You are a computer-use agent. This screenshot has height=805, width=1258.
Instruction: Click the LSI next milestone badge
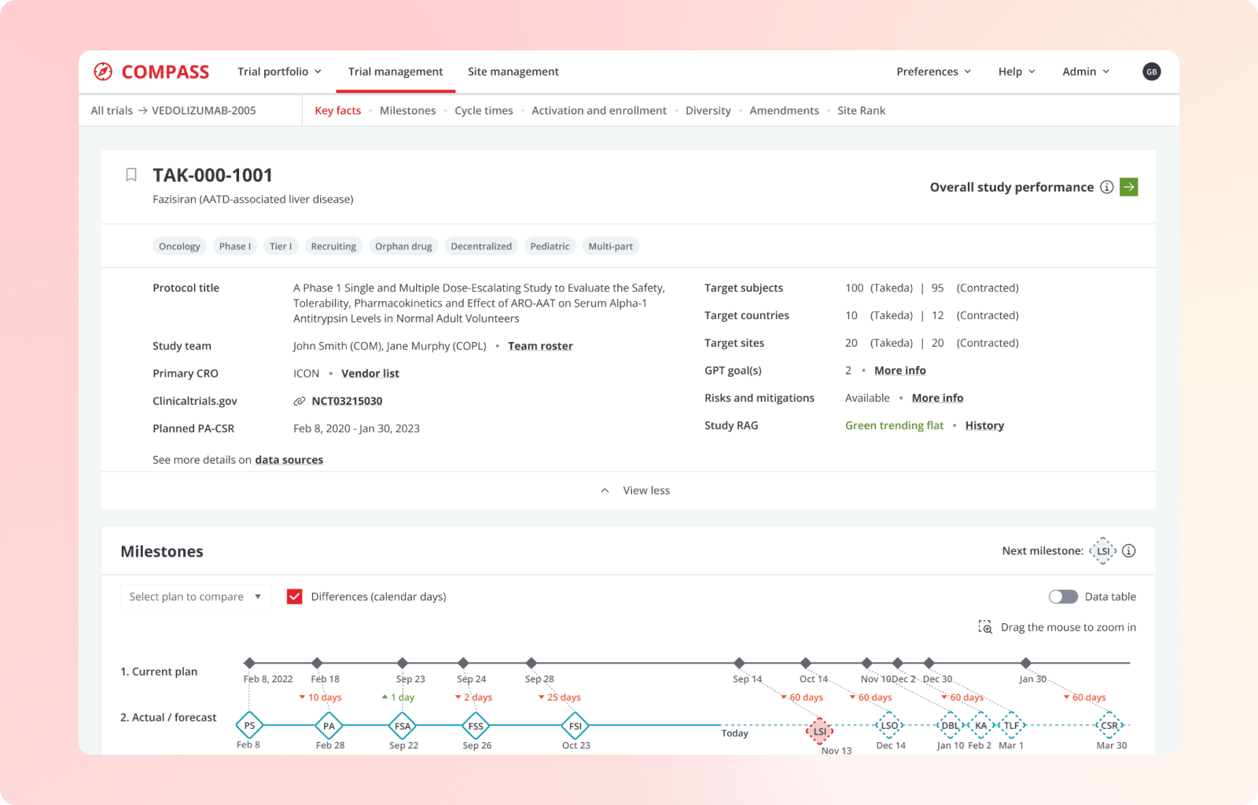tap(1103, 551)
